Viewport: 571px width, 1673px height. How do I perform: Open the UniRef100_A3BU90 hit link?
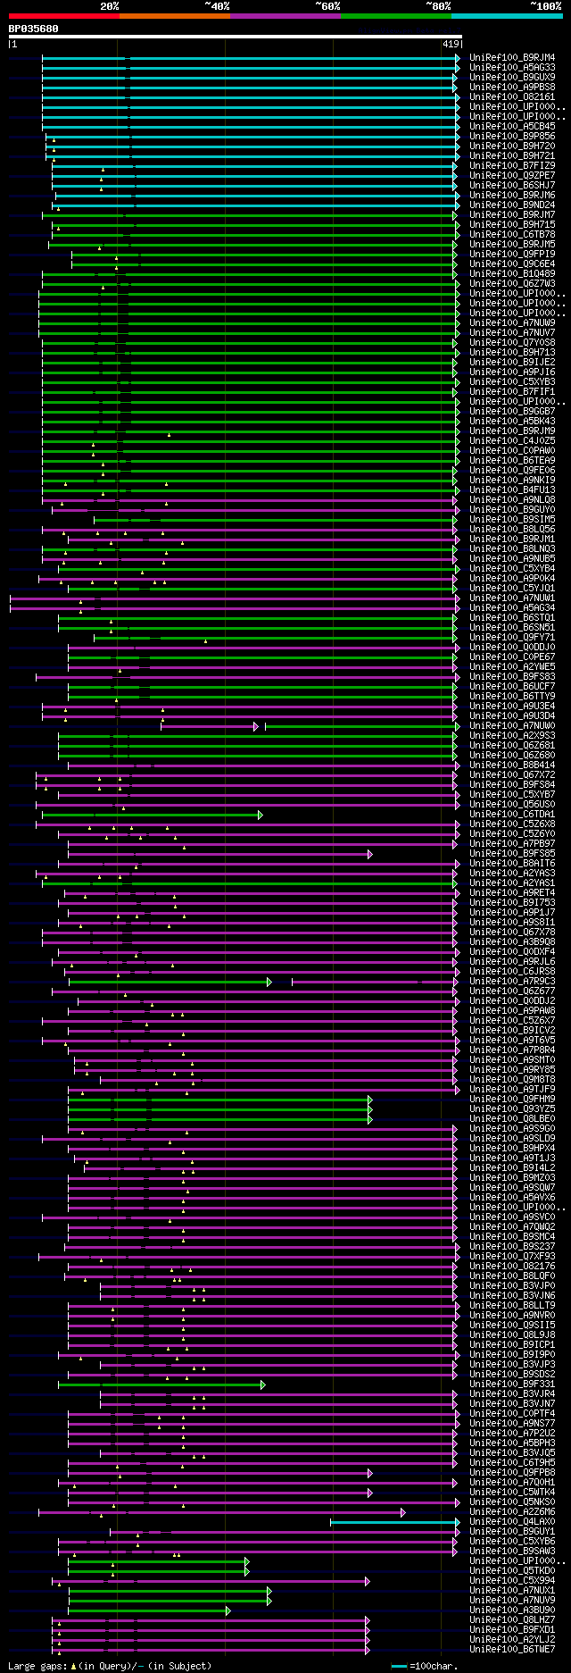pyautogui.click(x=512, y=1610)
